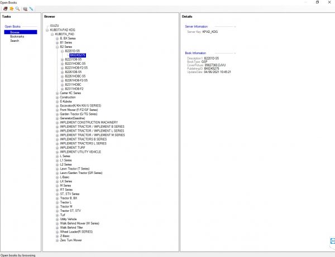Open the blue connection toolbar icon
This screenshot has height=257, width=335.
pyautogui.click(x=31, y=9)
